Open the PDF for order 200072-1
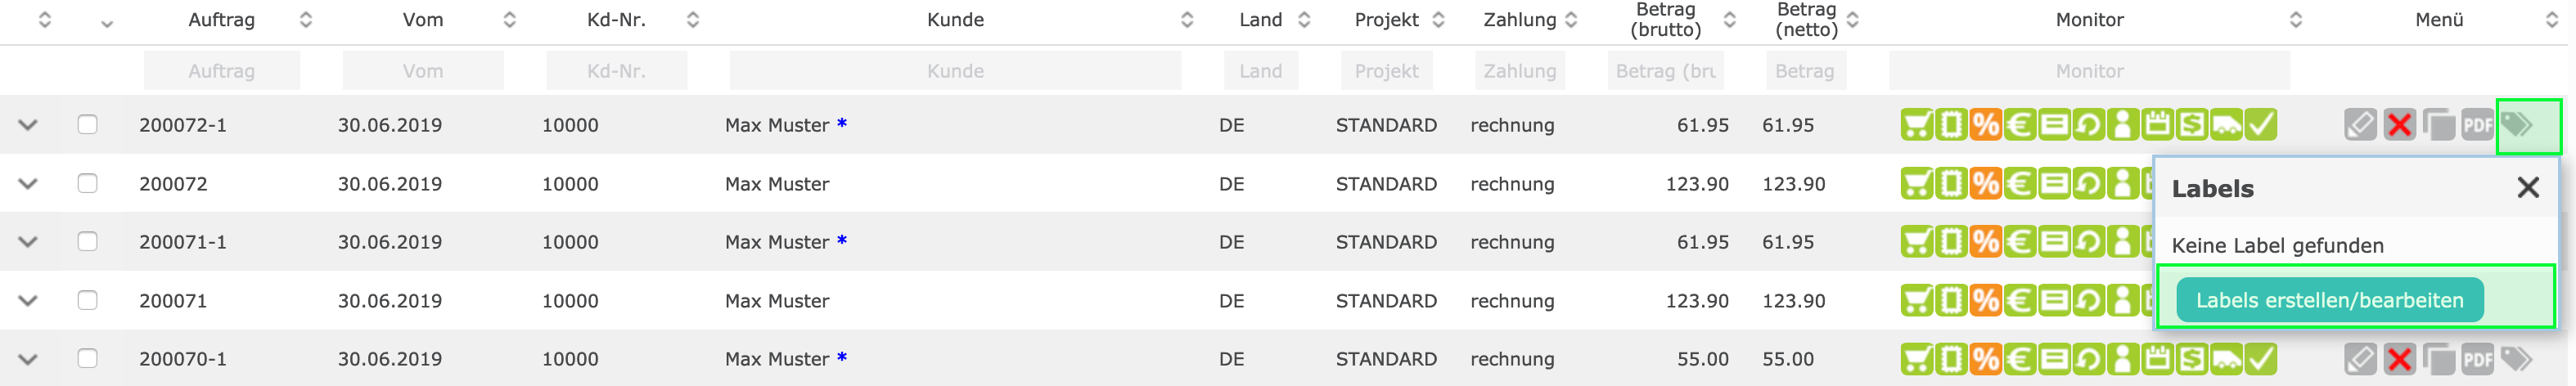This screenshot has width=2576, height=386. pos(2477,125)
